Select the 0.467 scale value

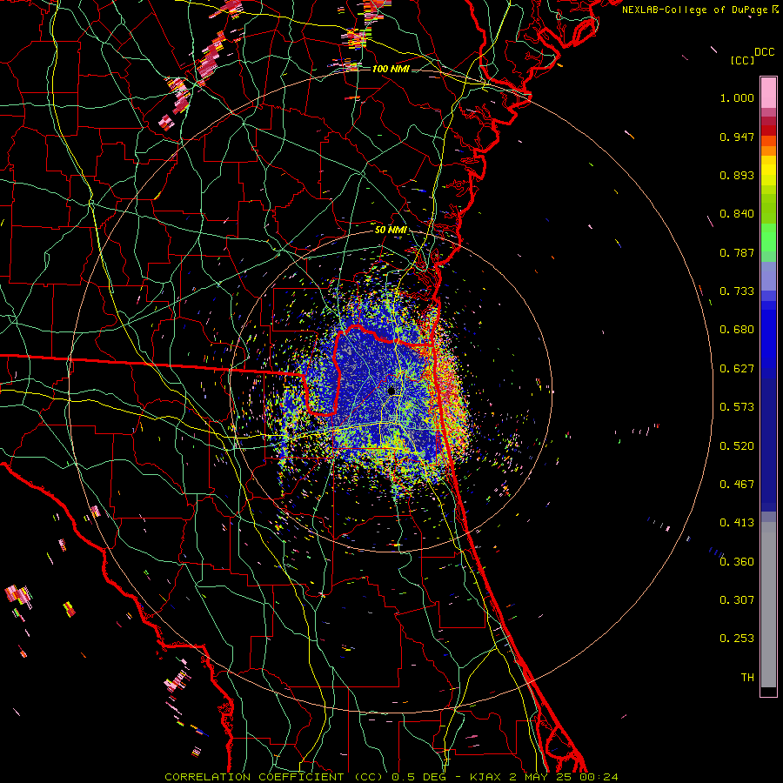(737, 485)
